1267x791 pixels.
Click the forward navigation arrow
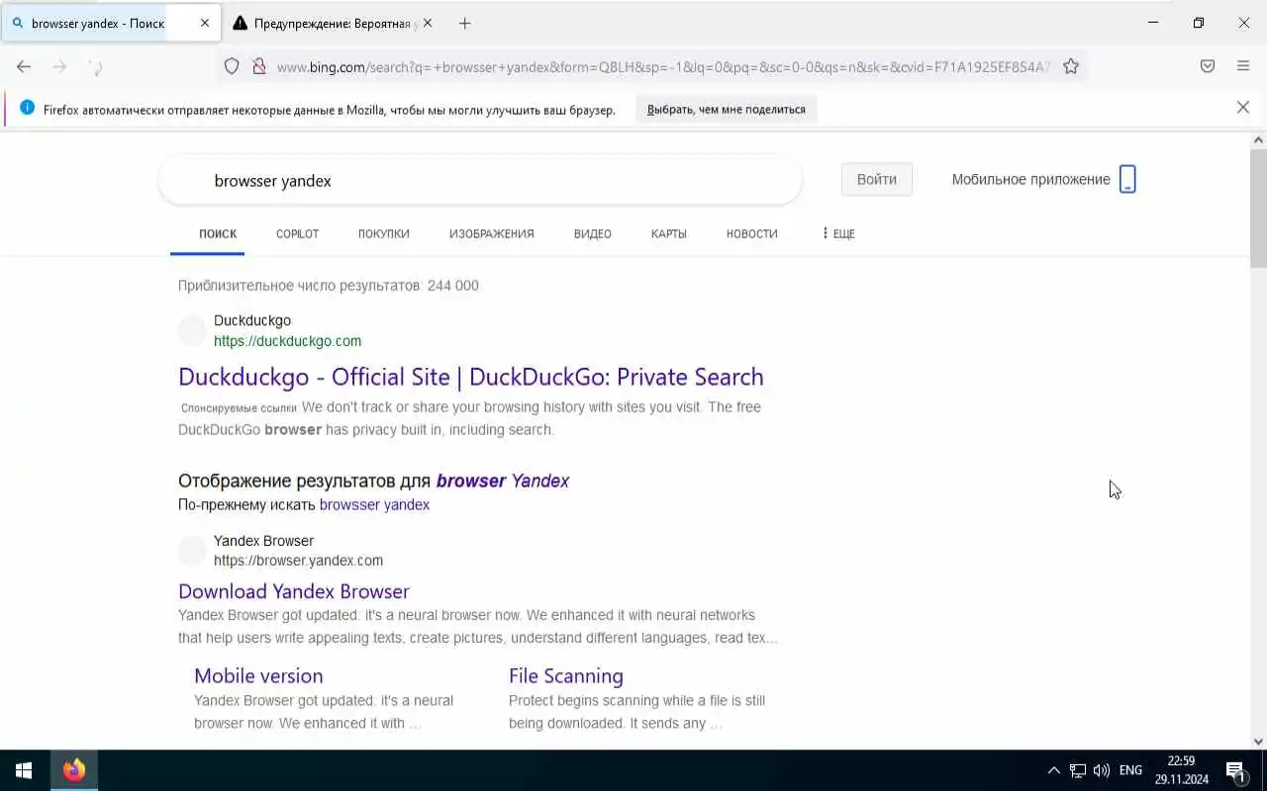click(59, 66)
